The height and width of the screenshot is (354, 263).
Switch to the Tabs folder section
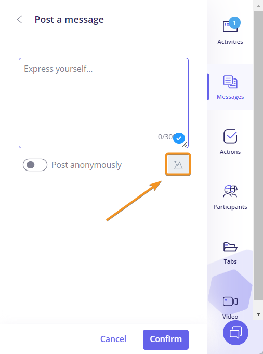click(x=230, y=253)
